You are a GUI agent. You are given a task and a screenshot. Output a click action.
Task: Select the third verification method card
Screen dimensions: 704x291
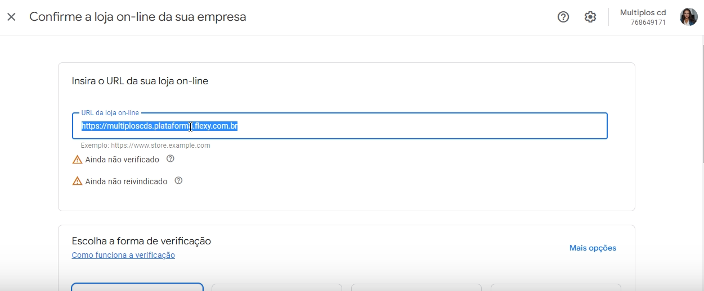click(416, 287)
